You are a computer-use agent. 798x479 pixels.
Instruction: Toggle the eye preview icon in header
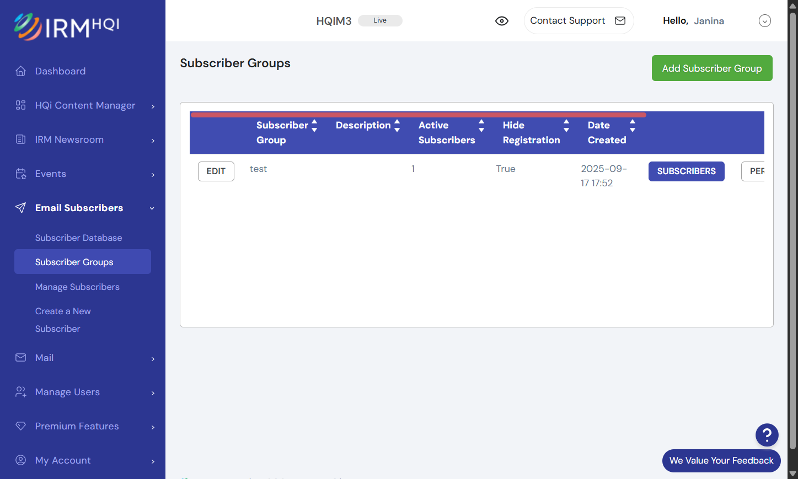point(502,21)
